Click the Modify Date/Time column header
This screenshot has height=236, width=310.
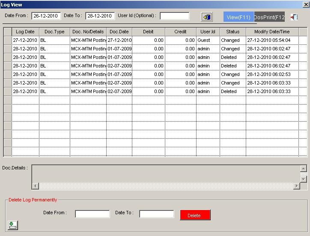272,32
